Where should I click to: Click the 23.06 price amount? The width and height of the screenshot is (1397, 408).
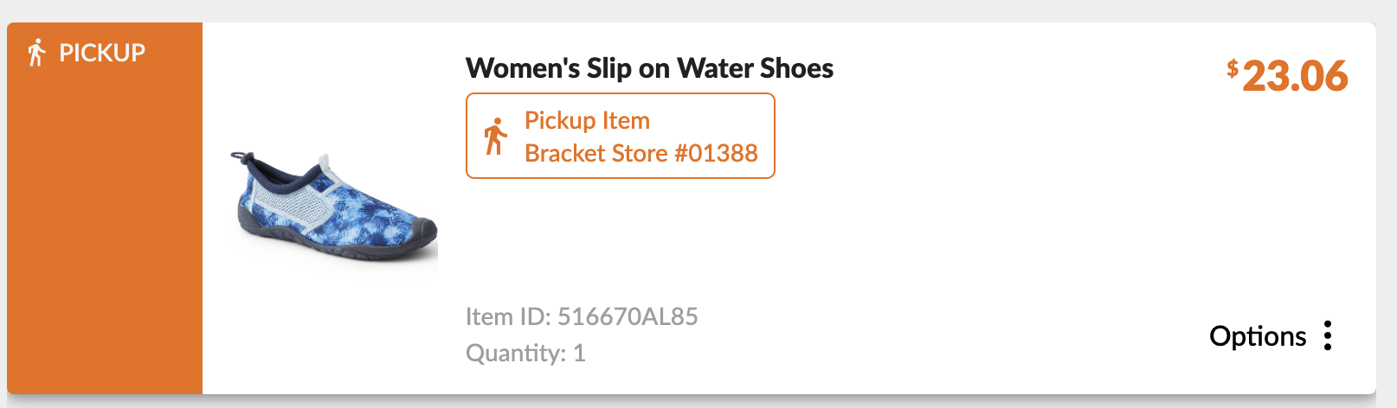click(x=1295, y=76)
